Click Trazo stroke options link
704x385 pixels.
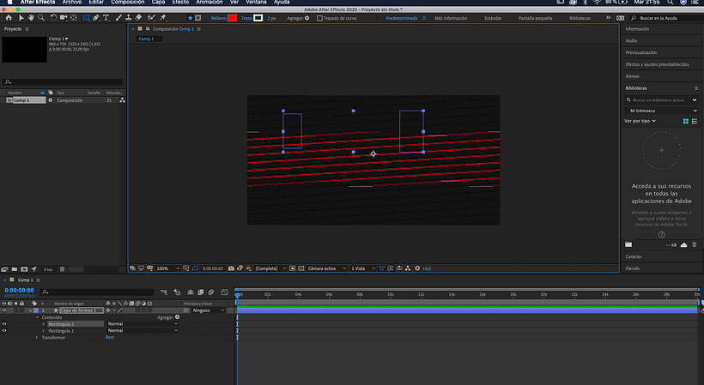click(x=246, y=18)
